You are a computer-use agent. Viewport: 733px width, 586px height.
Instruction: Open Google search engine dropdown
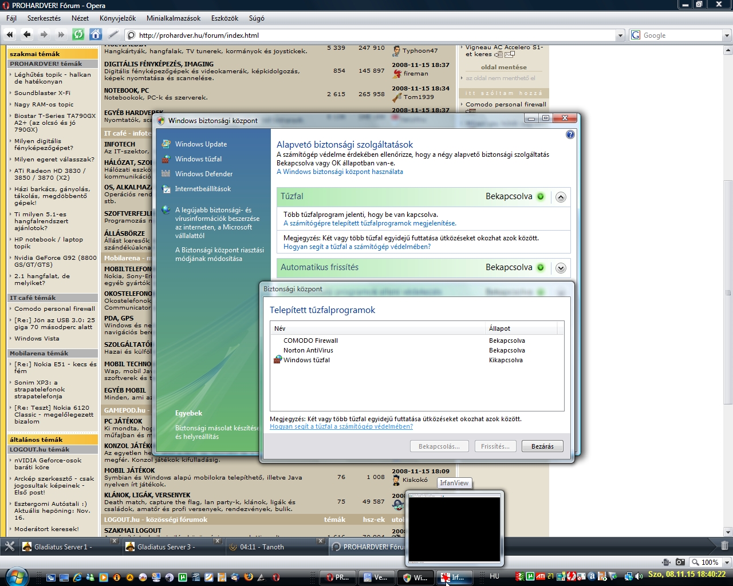click(727, 35)
